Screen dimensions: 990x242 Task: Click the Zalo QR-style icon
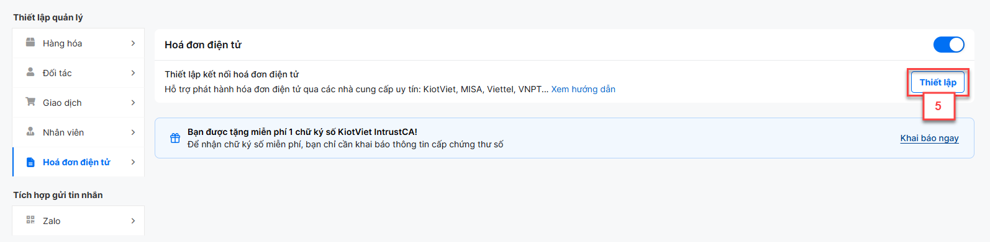pyautogui.click(x=30, y=220)
